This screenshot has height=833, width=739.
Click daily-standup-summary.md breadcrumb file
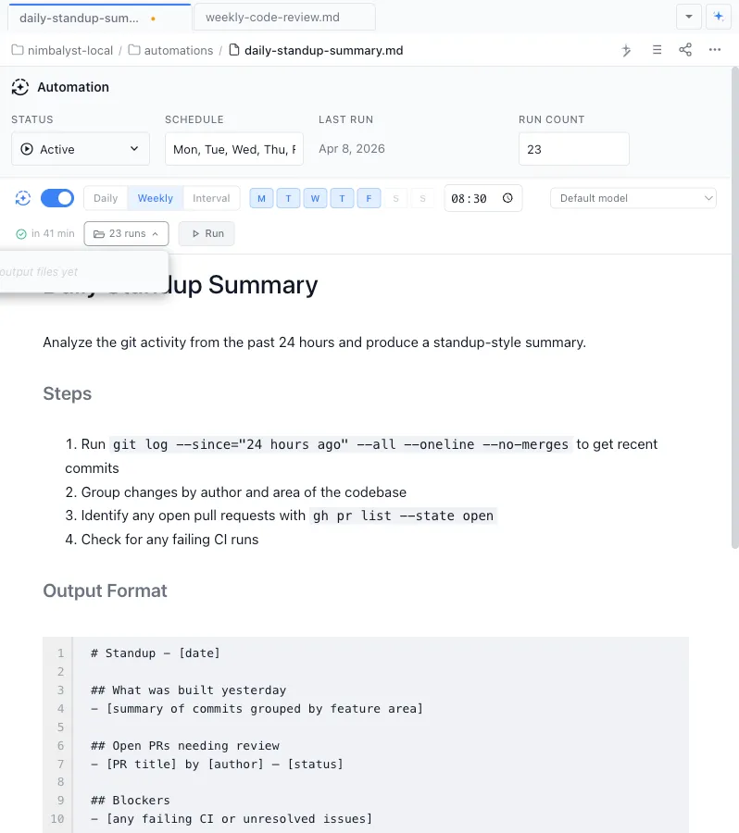point(316,51)
